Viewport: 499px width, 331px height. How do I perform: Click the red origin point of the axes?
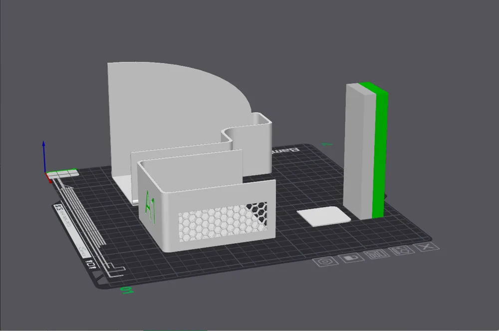[48, 175]
